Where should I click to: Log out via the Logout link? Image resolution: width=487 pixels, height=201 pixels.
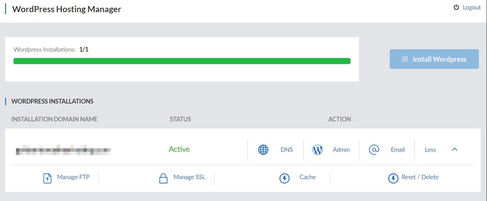[471, 7]
